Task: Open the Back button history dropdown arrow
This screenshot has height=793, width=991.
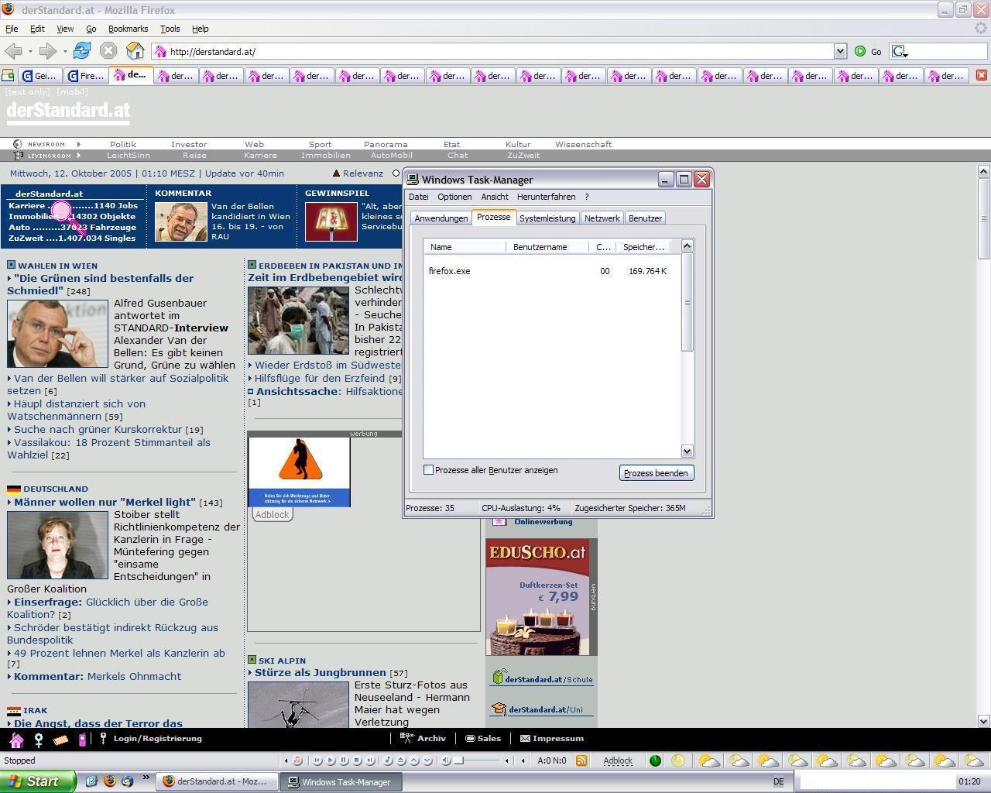Action: (x=30, y=52)
